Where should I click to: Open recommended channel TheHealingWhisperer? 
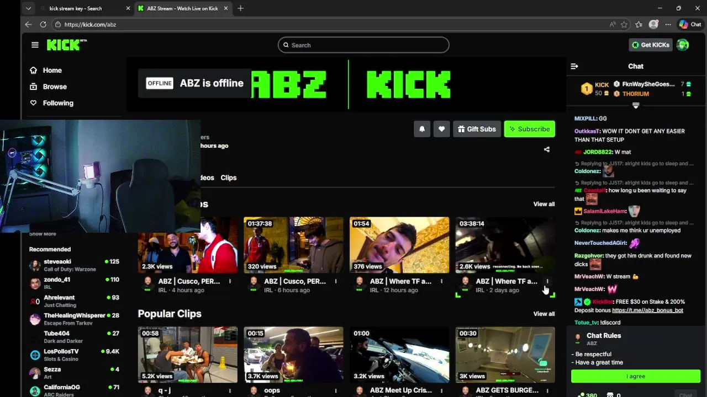coord(74,319)
